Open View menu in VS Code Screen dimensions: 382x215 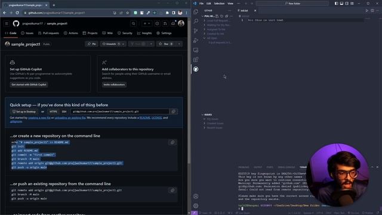(230, 4)
